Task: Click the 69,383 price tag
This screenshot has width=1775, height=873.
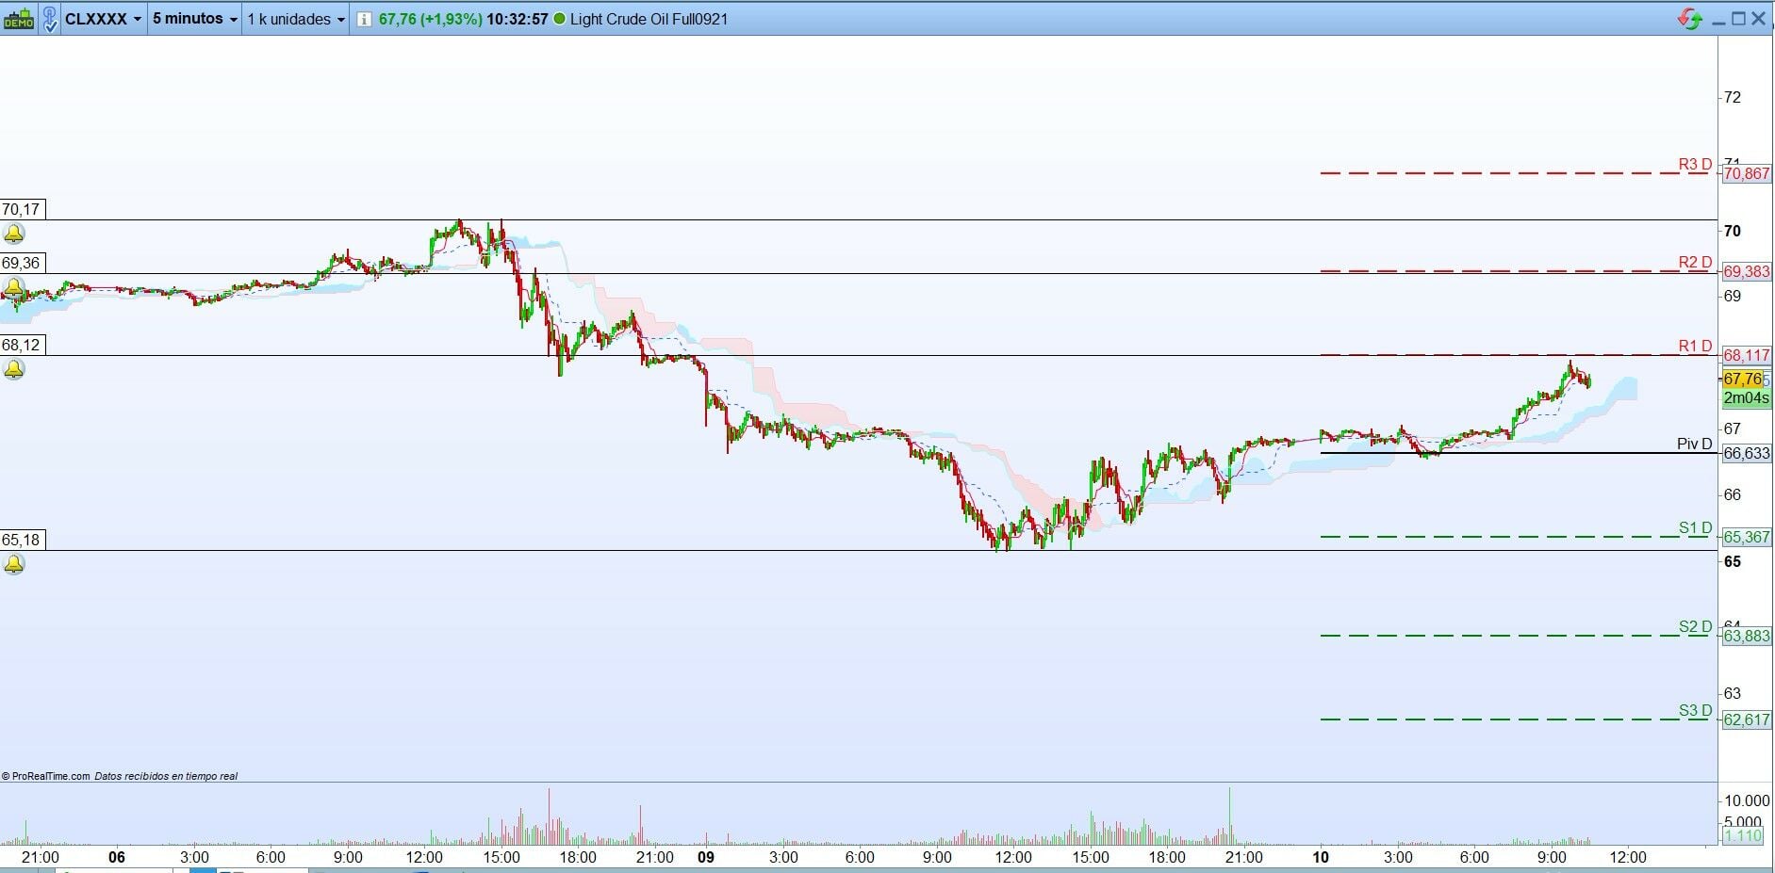Action: (x=1747, y=271)
